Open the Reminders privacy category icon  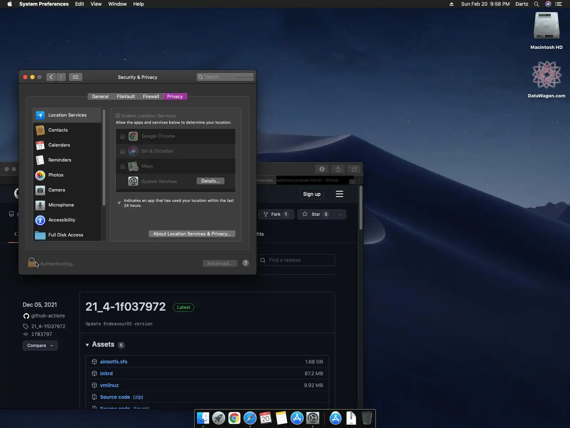(x=40, y=160)
